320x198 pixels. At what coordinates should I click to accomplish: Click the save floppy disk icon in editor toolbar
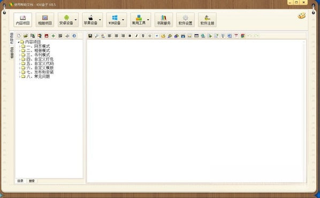pos(90,36)
